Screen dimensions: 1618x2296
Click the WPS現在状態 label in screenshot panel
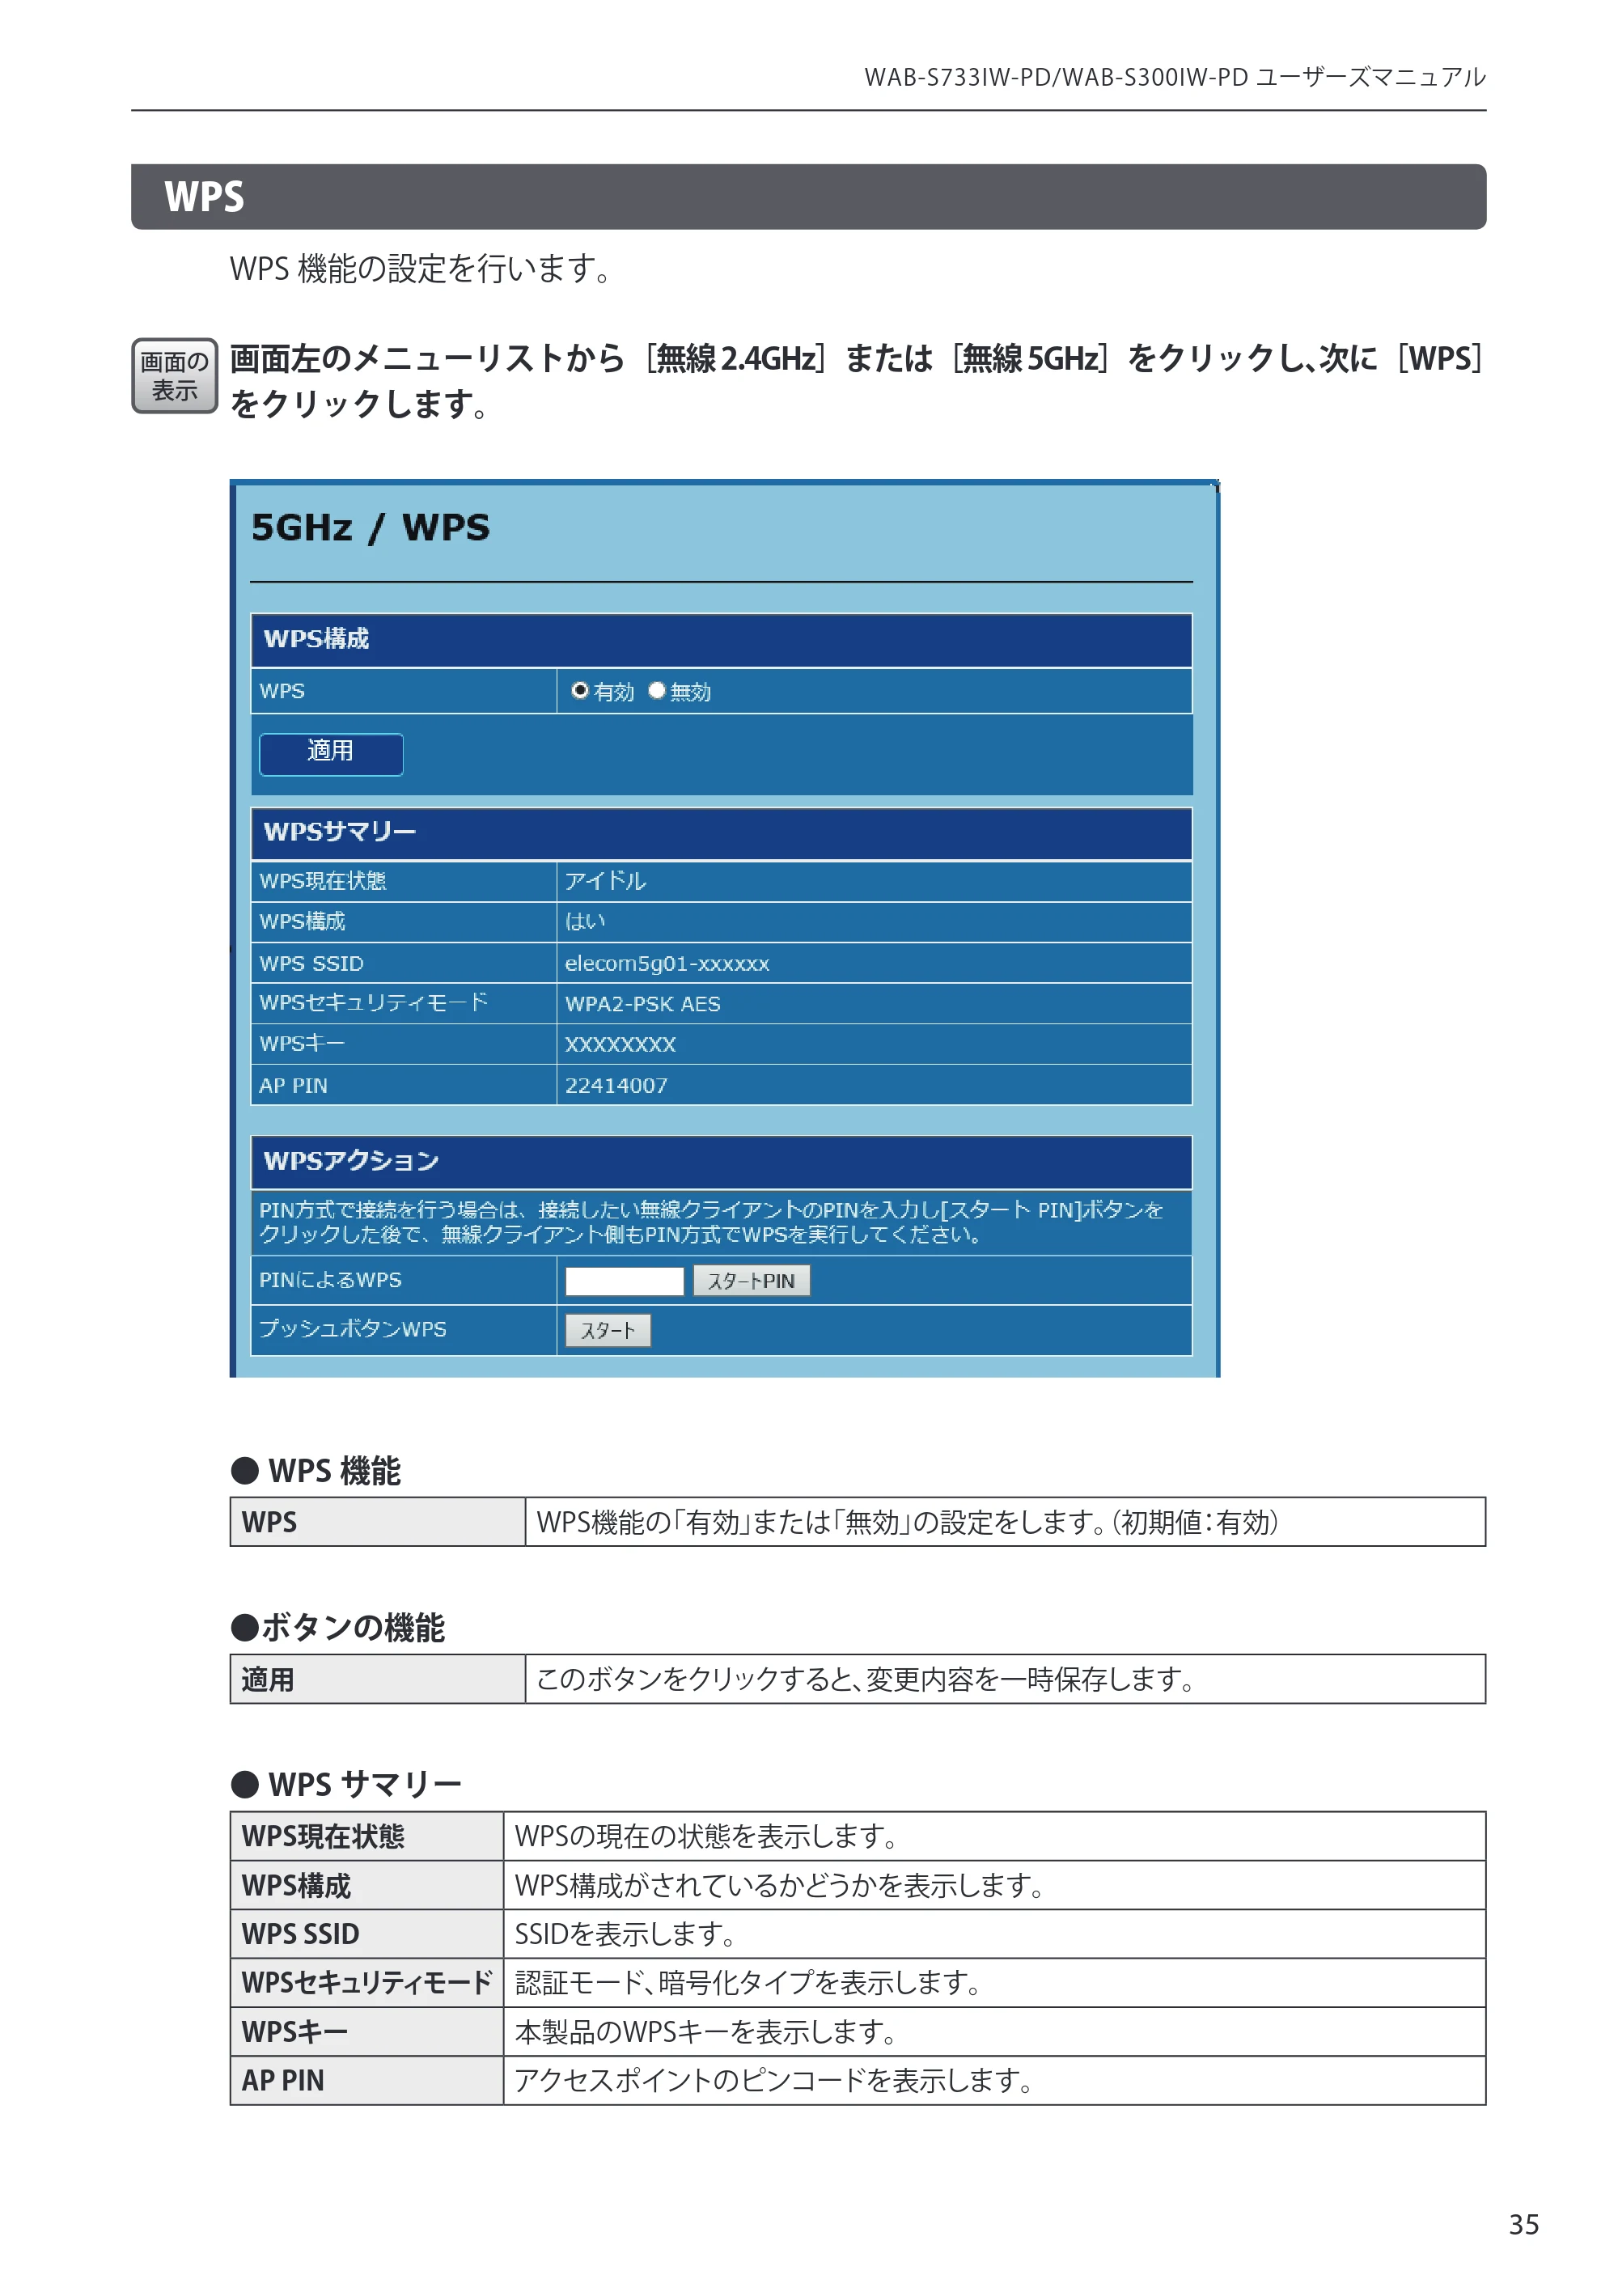[x=322, y=881]
